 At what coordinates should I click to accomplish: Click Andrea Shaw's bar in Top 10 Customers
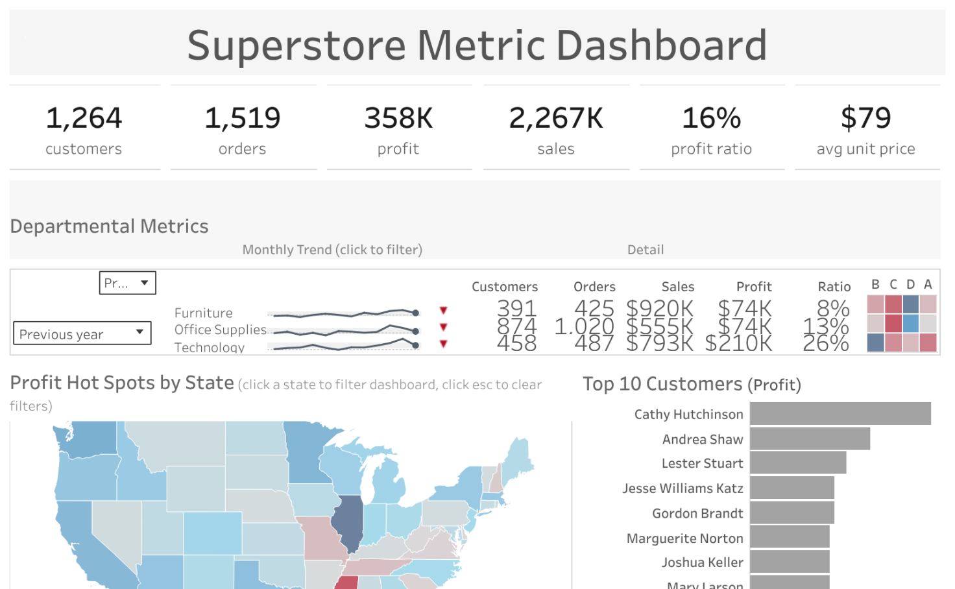pos(809,439)
